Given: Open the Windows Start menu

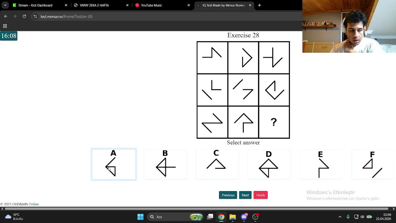Looking at the screenshot, I should coord(140,217).
